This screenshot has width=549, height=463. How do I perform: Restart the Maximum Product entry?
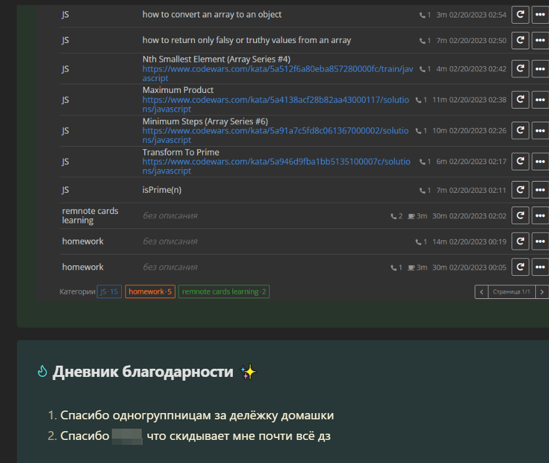520,99
